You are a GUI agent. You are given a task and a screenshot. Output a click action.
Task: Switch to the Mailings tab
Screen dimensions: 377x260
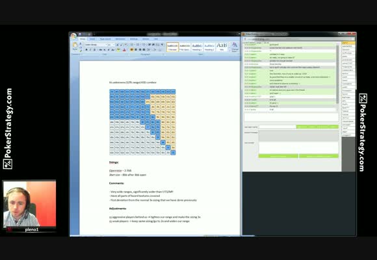[134, 39]
